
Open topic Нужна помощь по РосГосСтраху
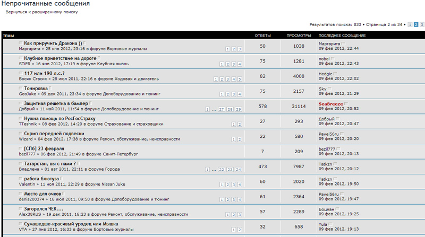click(x=59, y=119)
